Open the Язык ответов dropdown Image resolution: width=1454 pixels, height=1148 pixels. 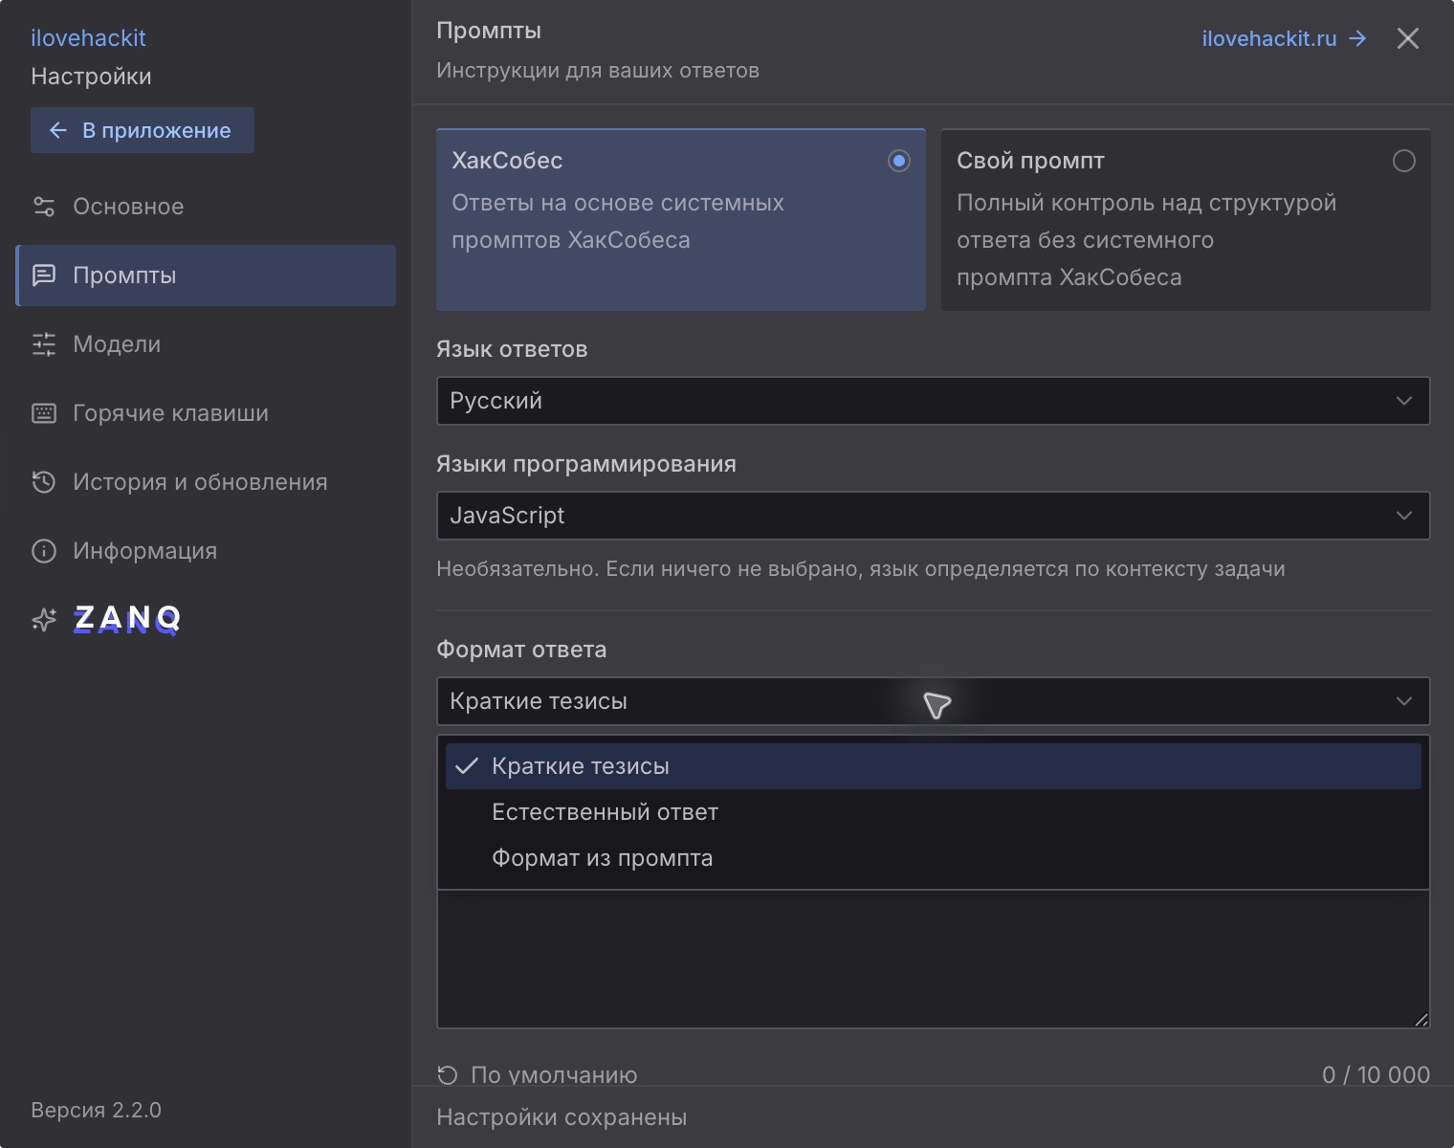tap(933, 401)
